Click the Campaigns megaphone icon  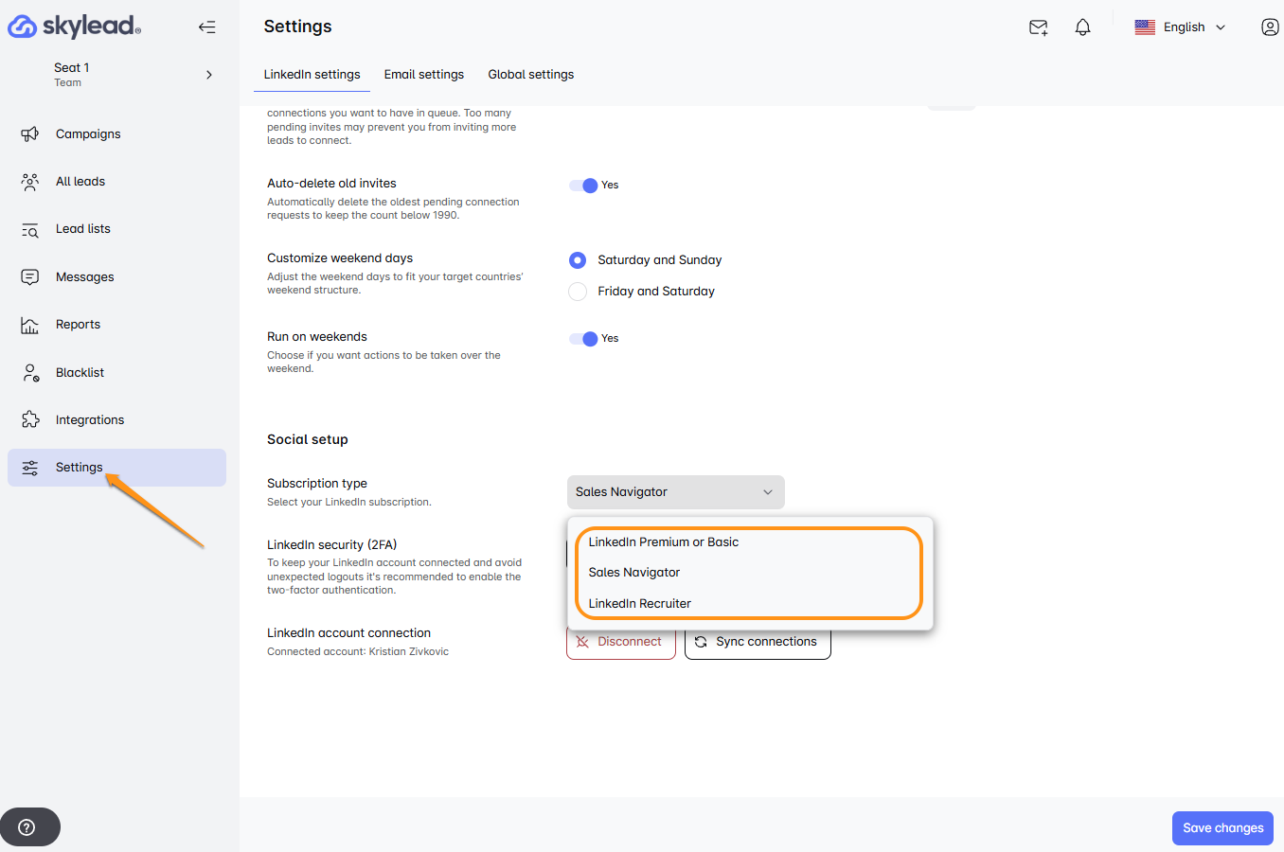pyautogui.click(x=30, y=134)
